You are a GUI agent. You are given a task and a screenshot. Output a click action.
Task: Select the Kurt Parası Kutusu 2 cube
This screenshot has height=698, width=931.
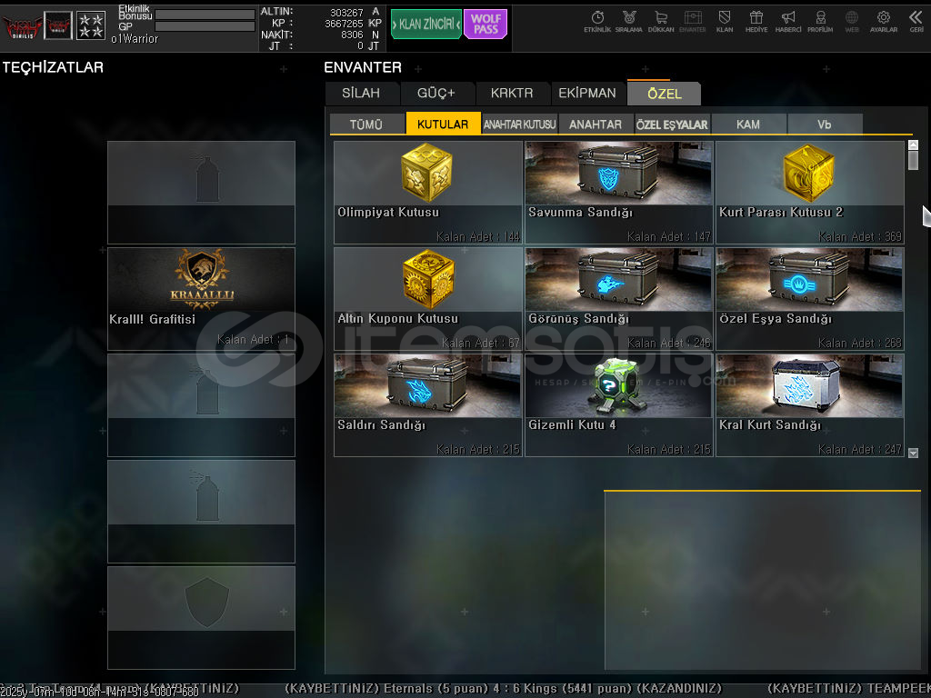810,193
